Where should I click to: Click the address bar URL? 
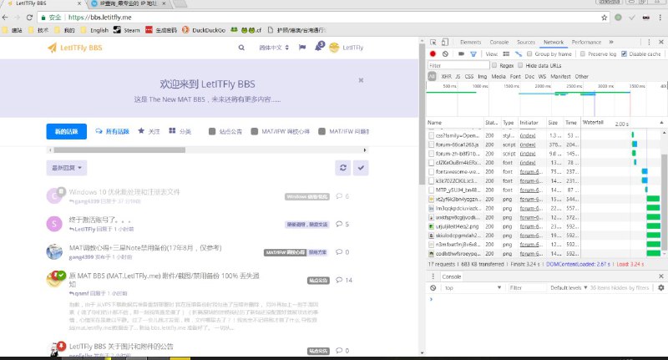(99, 18)
